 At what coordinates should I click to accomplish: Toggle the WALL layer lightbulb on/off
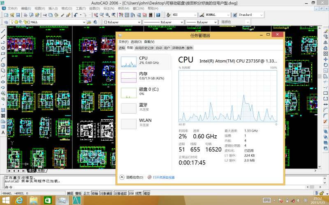point(12,22)
